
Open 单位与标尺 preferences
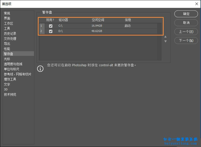tap(11, 69)
